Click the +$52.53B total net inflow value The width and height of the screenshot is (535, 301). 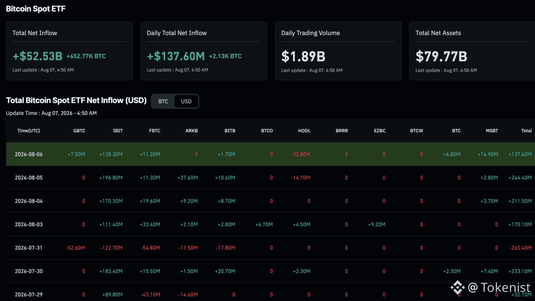pos(38,56)
